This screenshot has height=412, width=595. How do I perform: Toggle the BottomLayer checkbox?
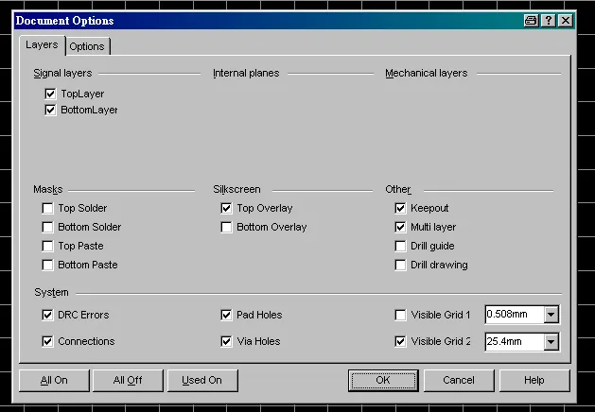pyautogui.click(x=50, y=110)
